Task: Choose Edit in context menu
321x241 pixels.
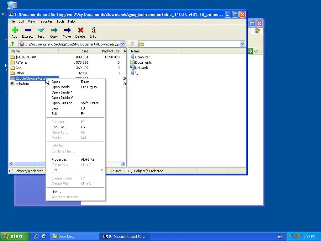Action: coord(76,114)
